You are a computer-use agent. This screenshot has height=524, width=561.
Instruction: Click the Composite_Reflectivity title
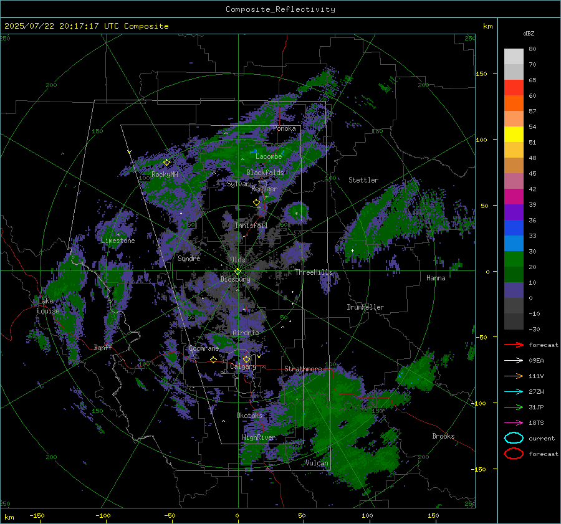(x=280, y=9)
